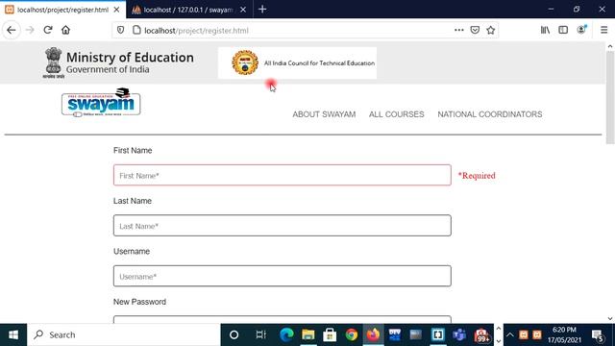Click the scrollbar down arrow
615x346 pixels.
coord(610,318)
